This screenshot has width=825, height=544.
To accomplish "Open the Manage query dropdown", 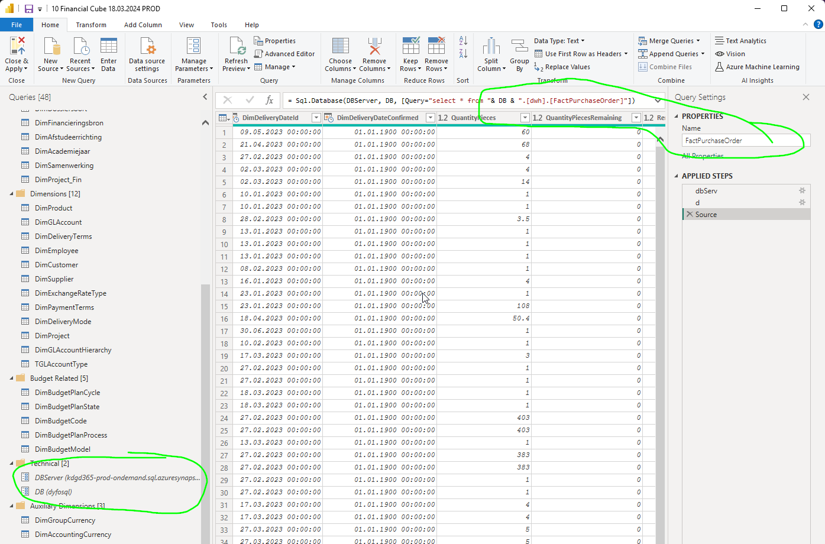I will pos(275,67).
